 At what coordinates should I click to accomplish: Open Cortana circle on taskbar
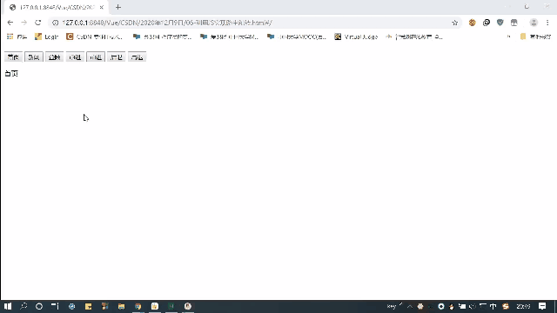[x=39, y=306]
